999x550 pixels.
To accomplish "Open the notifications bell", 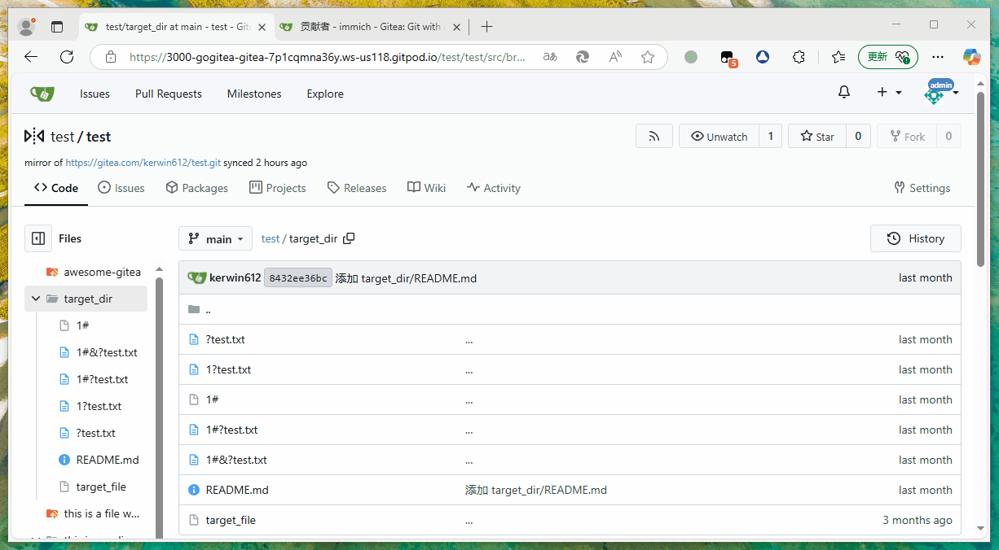I will pos(844,93).
